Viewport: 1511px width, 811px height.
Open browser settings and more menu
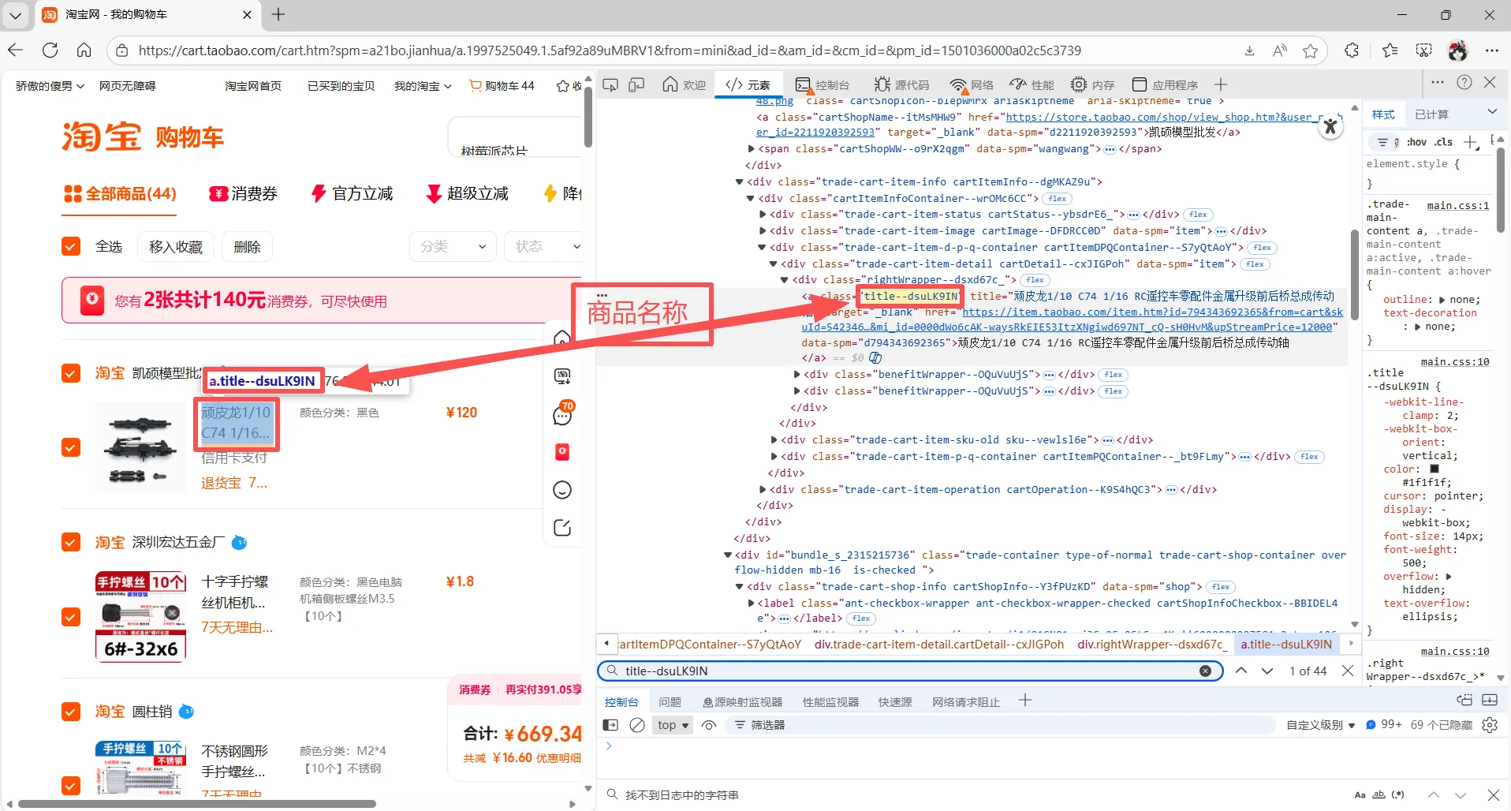pos(1492,50)
